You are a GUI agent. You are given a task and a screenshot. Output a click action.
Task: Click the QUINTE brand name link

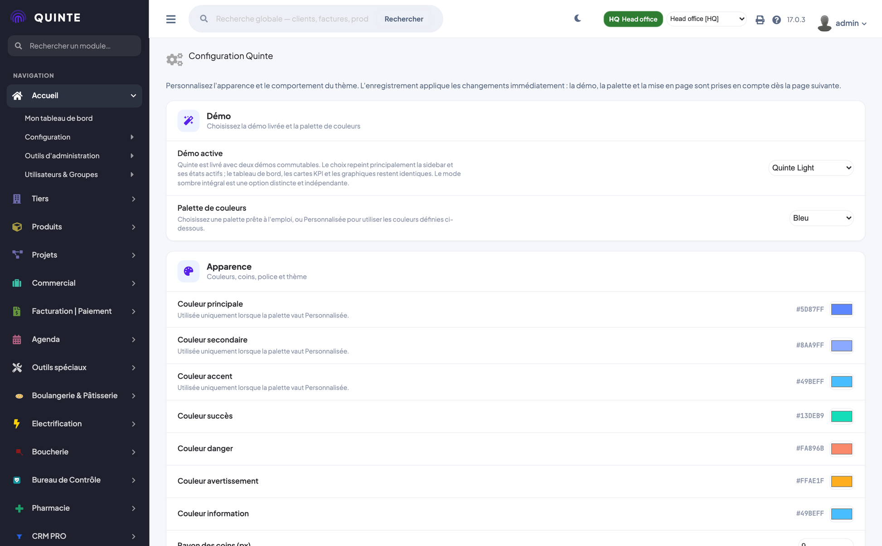(x=58, y=18)
